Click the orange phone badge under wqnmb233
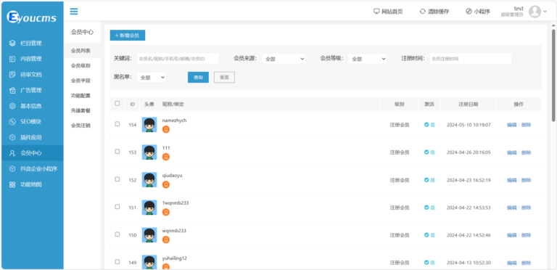The height and width of the screenshot is (270, 557). click(x=166, y=240)
